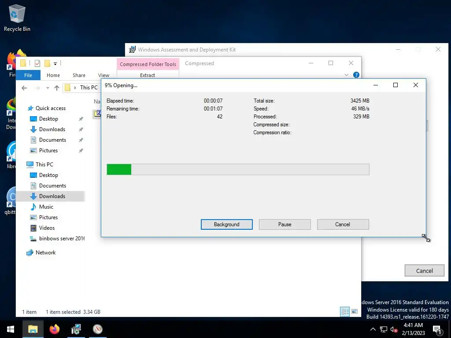Click This PC in address bar
This screenshot has height=338, width=451.
pos(89,88)
